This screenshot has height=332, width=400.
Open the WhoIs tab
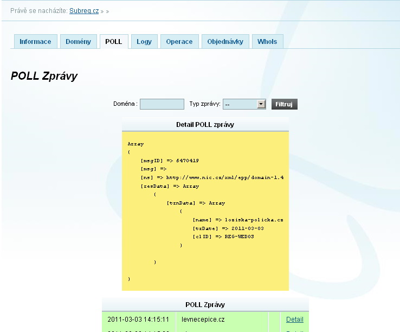coord(267,42)
